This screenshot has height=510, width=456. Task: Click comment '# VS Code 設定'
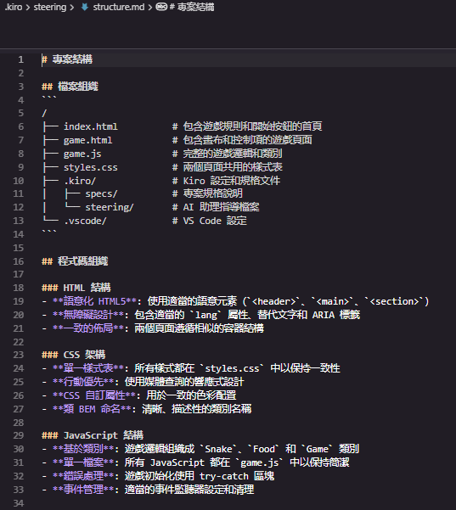pyautogui.click(x=210, y=221)
